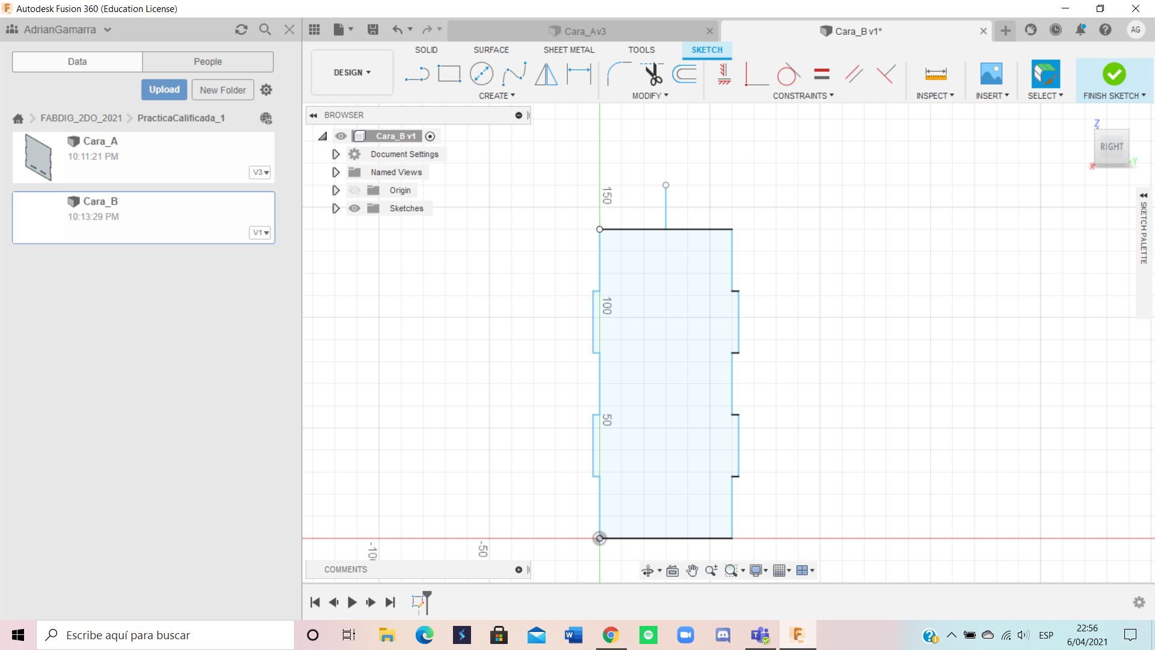The image size is (1155, 650).
Task: Apply the Equal constraint
Action: pos(822,74)
